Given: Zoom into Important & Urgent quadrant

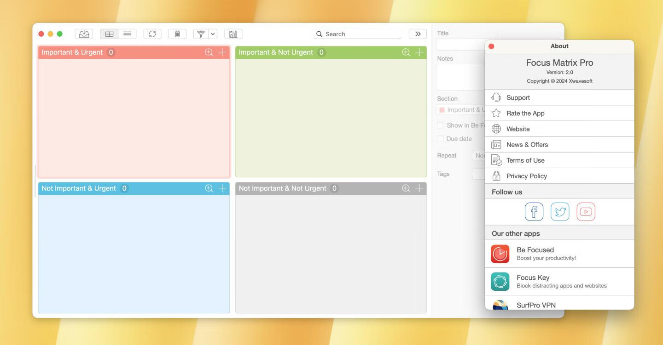Looking at the screenshot, I should coord(209,52).
